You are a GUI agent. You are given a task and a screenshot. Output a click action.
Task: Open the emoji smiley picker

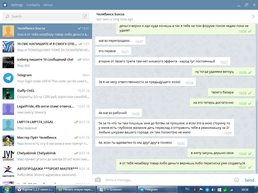click(x=237, y=180)
